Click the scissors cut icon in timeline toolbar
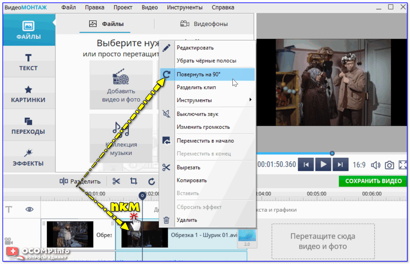Screen dimensions: 410x264 coord(116,181)
